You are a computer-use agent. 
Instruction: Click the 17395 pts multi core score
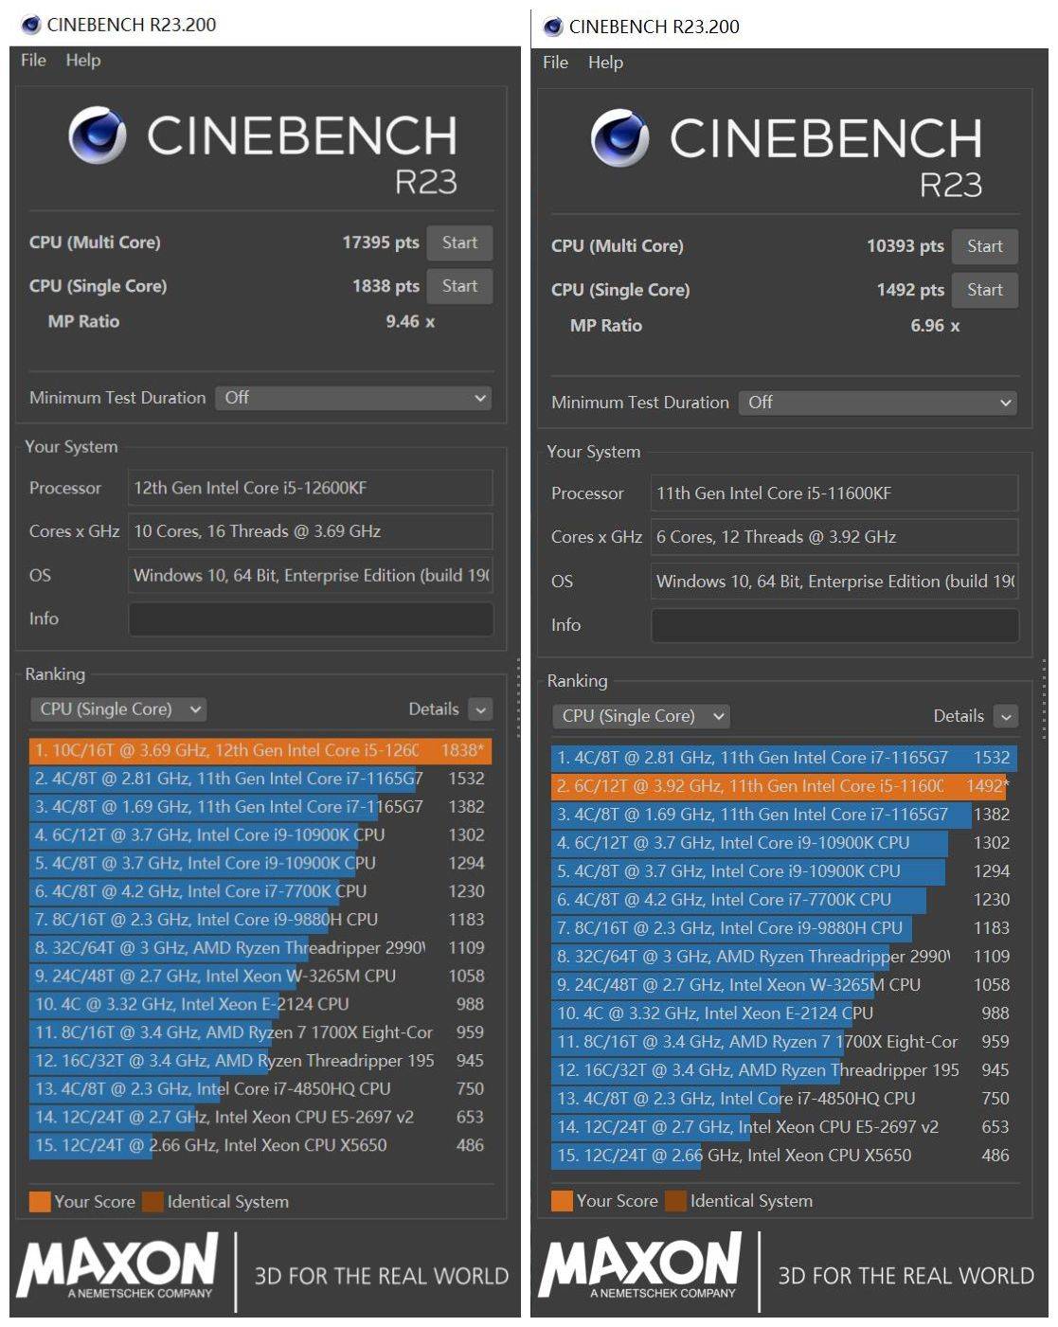pos(381,242)
